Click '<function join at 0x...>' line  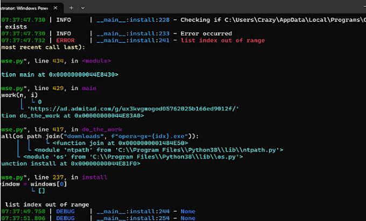(120, 143)
